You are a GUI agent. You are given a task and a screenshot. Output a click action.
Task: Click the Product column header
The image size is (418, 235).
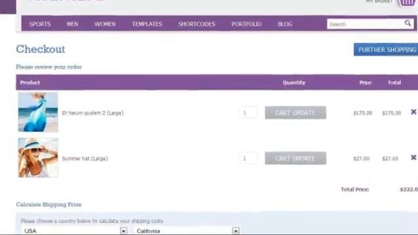point(30,82)
